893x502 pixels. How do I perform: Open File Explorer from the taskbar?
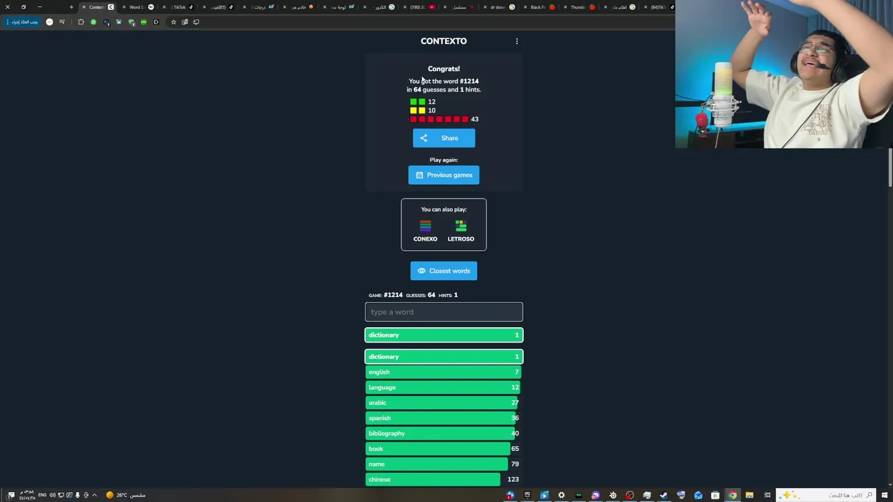click(x=749, y=495)
